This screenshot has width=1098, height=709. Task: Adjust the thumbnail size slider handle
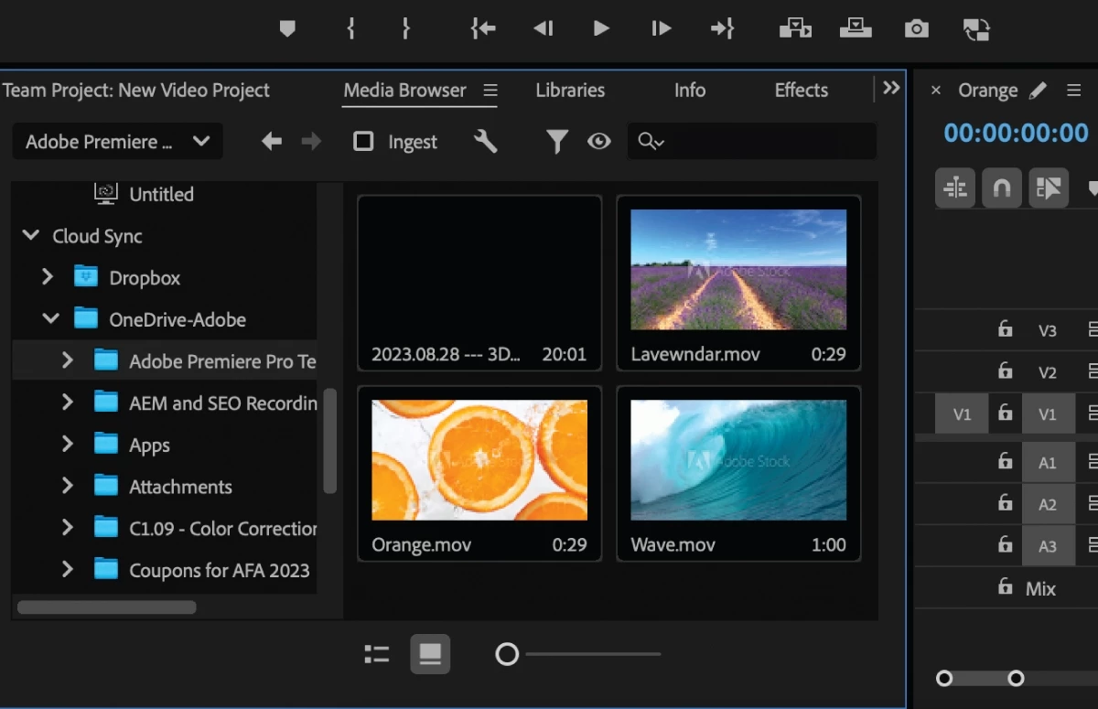[x=507, y=654]
